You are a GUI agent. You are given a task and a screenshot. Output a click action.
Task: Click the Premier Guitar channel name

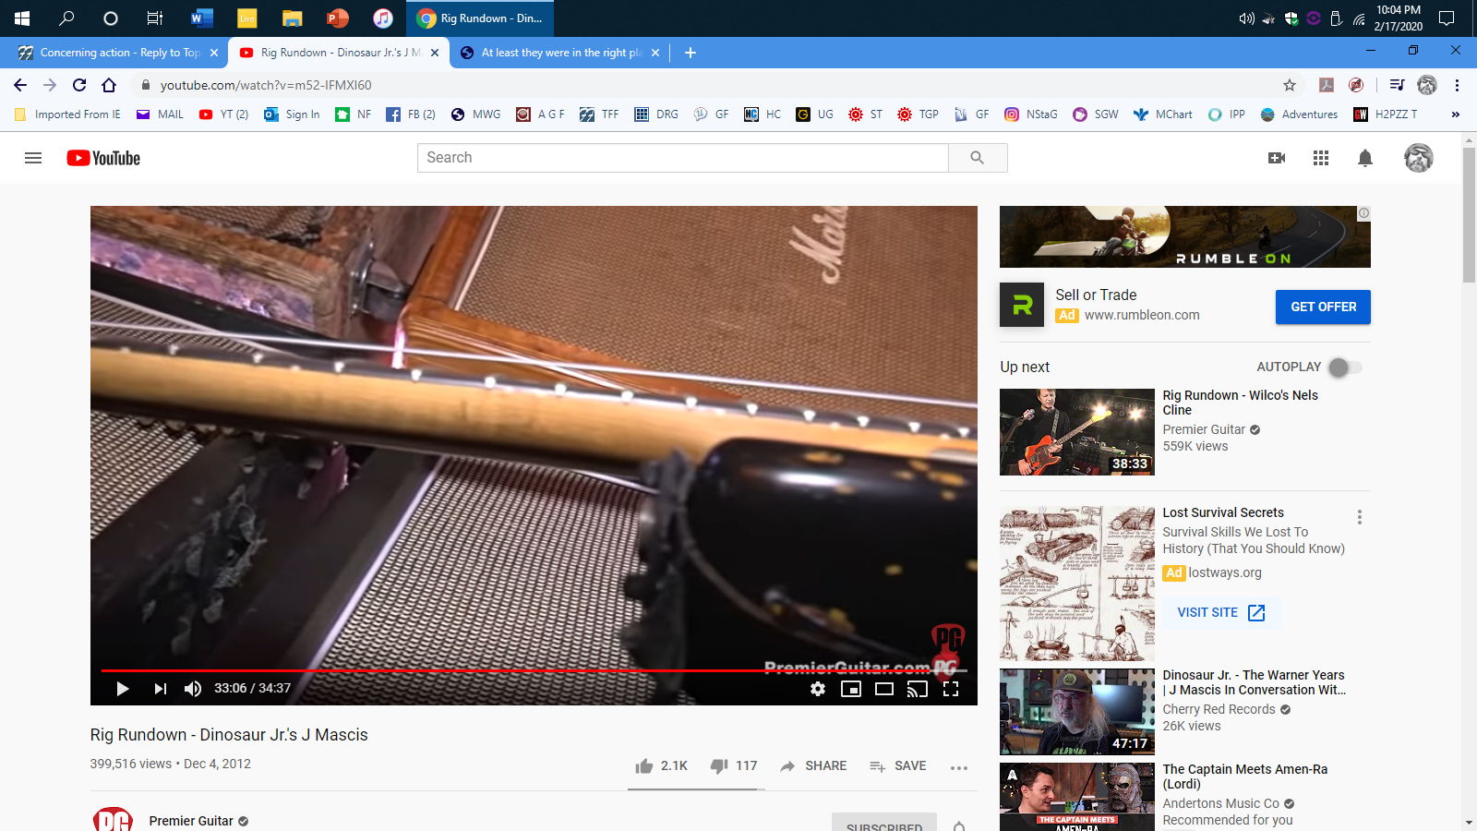(191, 821)
